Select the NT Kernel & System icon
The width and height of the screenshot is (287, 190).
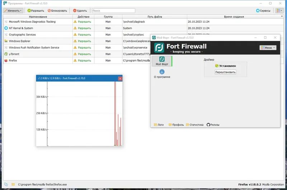pos(6,28)
